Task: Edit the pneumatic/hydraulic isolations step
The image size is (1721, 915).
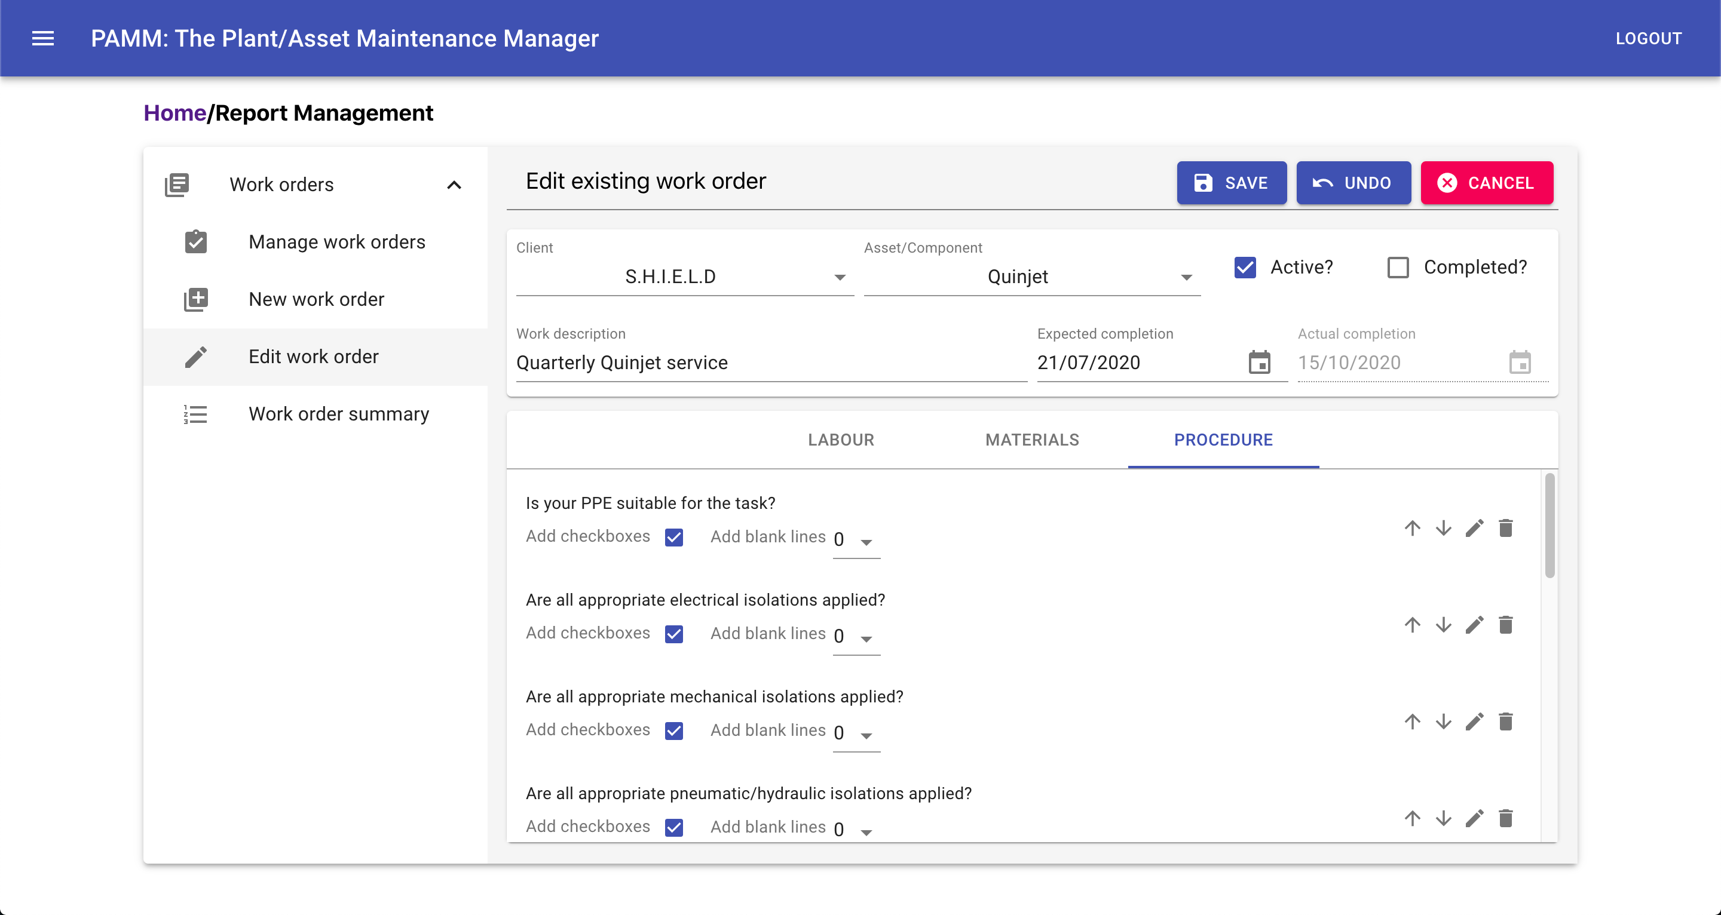Action: click(1474, 819)
